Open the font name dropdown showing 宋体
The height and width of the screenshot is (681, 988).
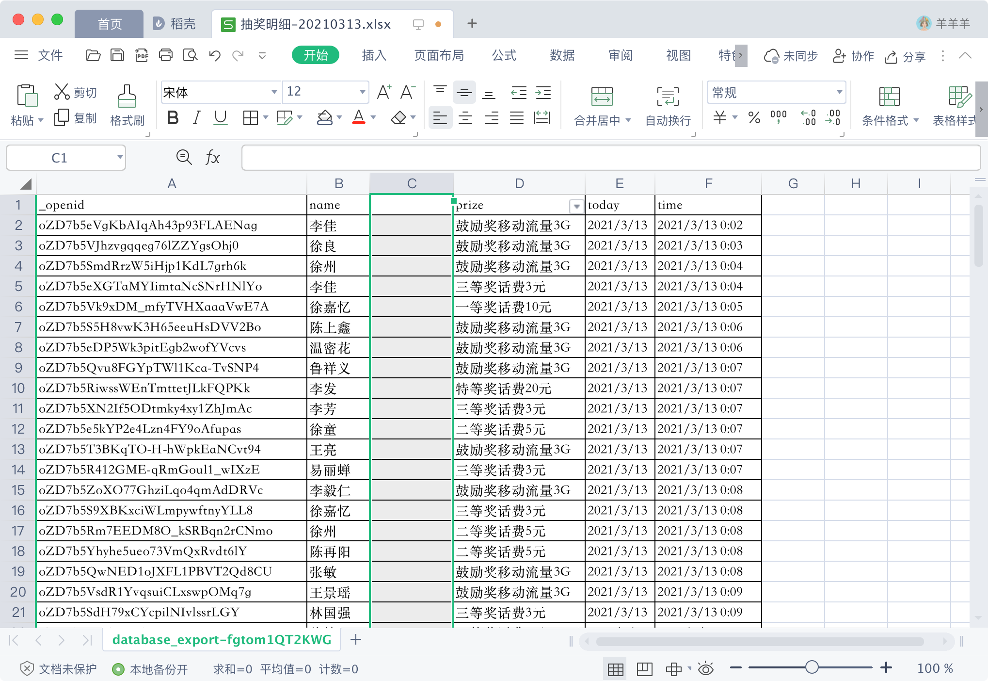pos(274,92)
